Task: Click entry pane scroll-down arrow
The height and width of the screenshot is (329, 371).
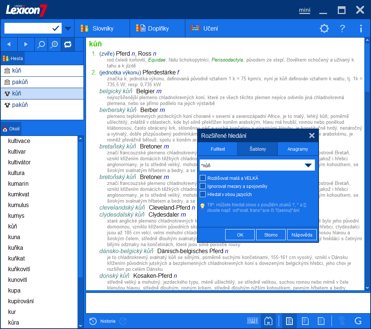Action: click(x=367, y=287)
